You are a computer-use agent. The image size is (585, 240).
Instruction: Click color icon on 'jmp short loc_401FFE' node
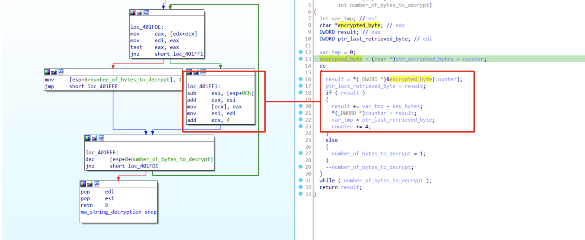coord(47,72)
